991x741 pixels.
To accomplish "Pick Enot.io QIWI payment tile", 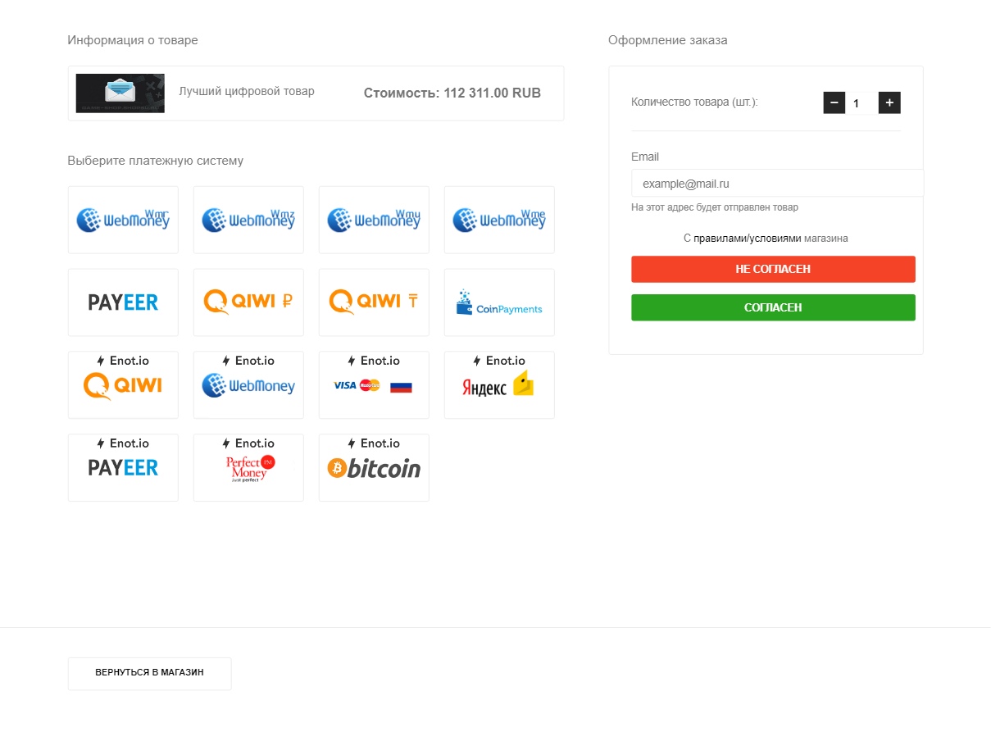I will tap(123, 385).
